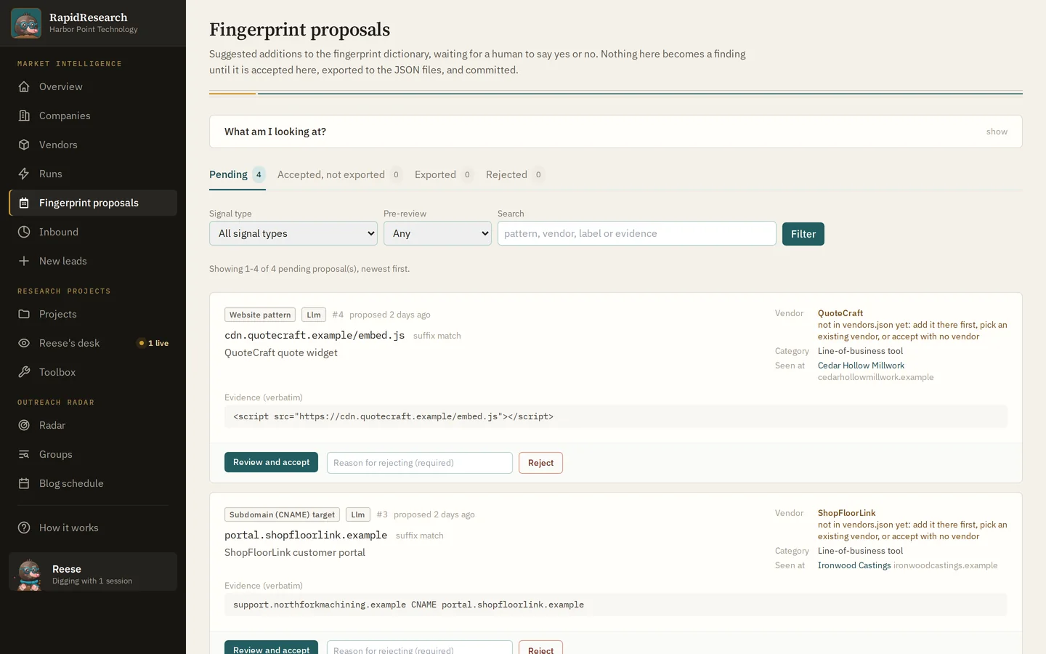Open the Ironwood Castings link
Viewport: 1046px width, 654px height.
[x=854, y=565]
